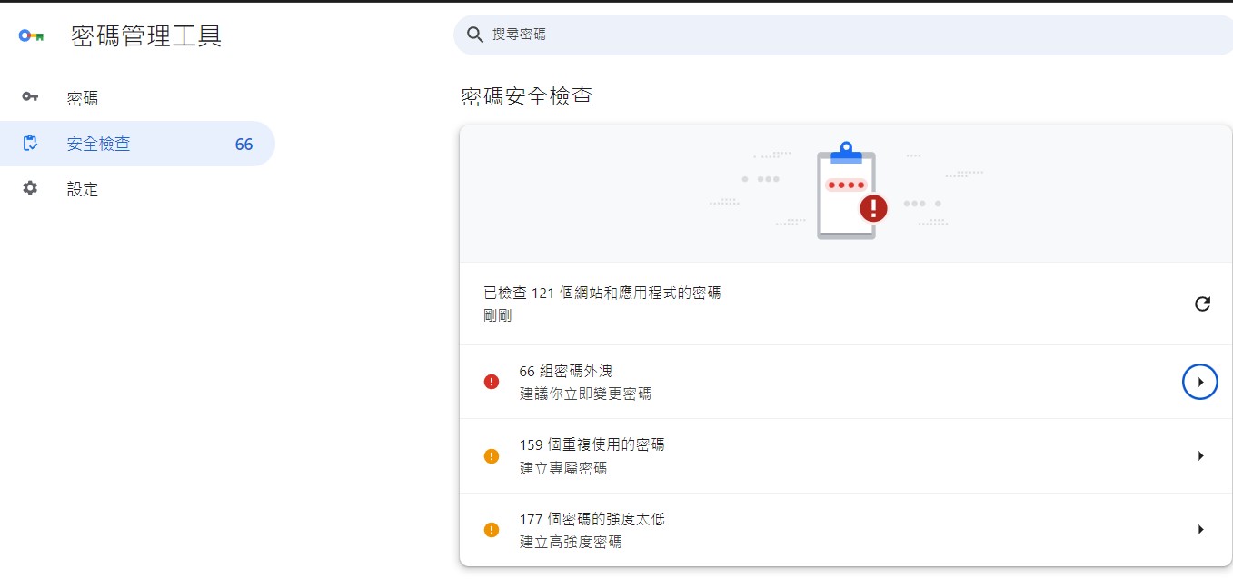Click 建議你立即變更密碼 text
1233x579 pixels.
pos(585,394)
